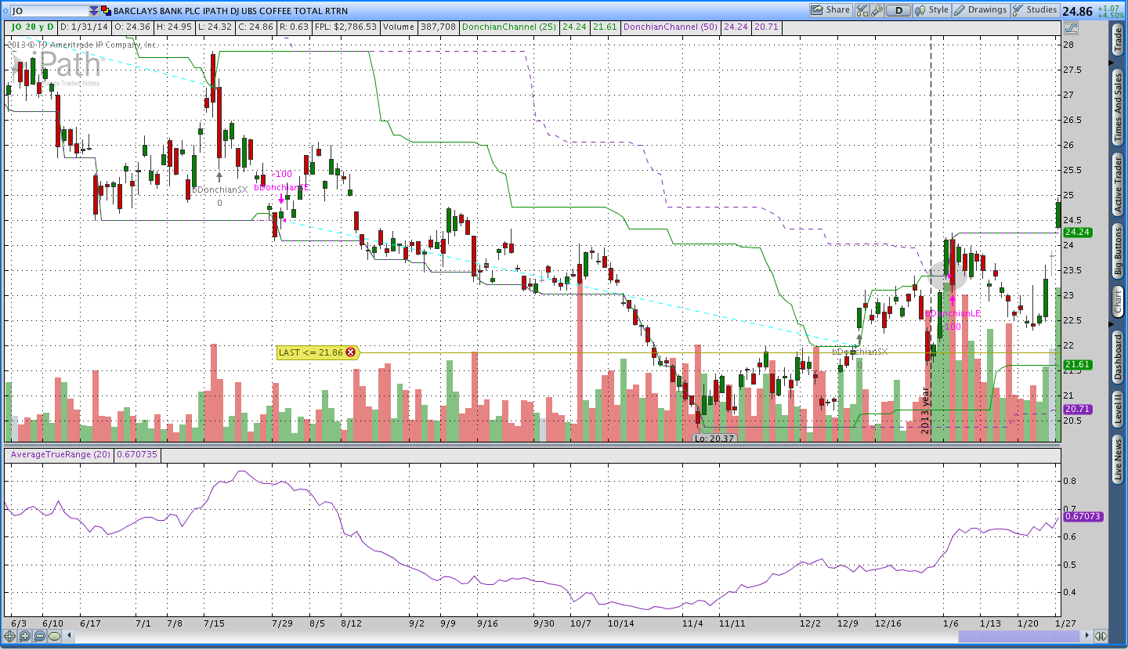Screen dimensions: 1128x650
Task: Click the D: 1/31/14 date cell
Action: coord(84,27)
